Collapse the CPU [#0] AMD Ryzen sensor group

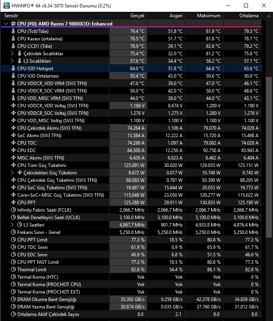tap(6, 24)
